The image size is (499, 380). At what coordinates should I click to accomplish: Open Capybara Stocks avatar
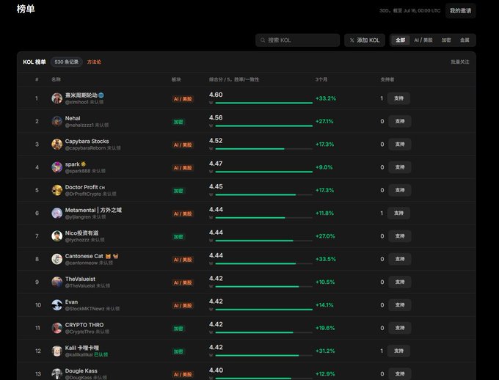57,145
